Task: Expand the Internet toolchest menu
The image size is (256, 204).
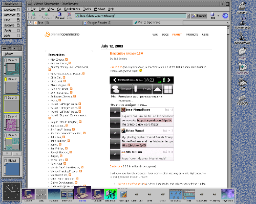Action: (12, 15)
